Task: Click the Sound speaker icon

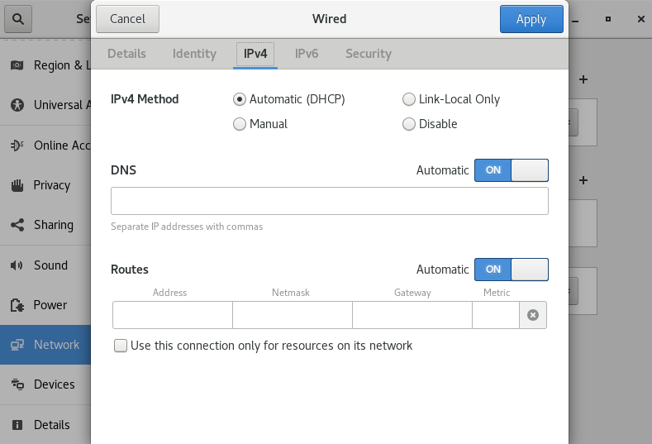Action: 17,265
